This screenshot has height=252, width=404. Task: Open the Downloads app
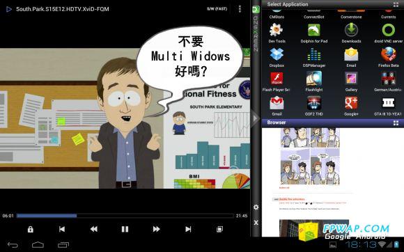(351, 33)
